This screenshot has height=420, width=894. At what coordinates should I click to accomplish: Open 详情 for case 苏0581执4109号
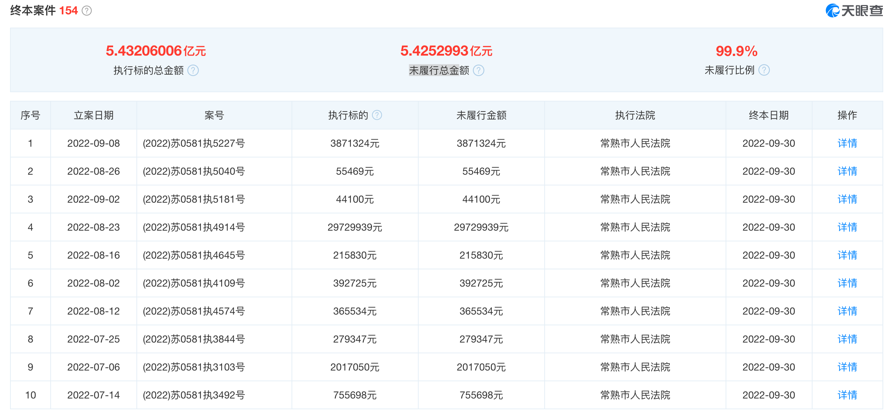click(847, 283)
